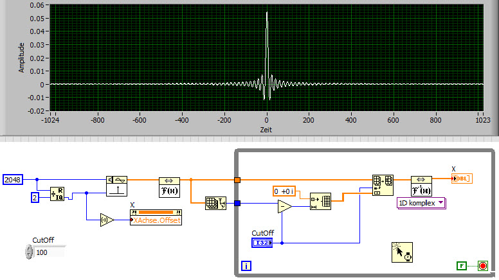Select the CutOff I32 terminal
This screenshot has width=499, height=280.
(262, 243)
